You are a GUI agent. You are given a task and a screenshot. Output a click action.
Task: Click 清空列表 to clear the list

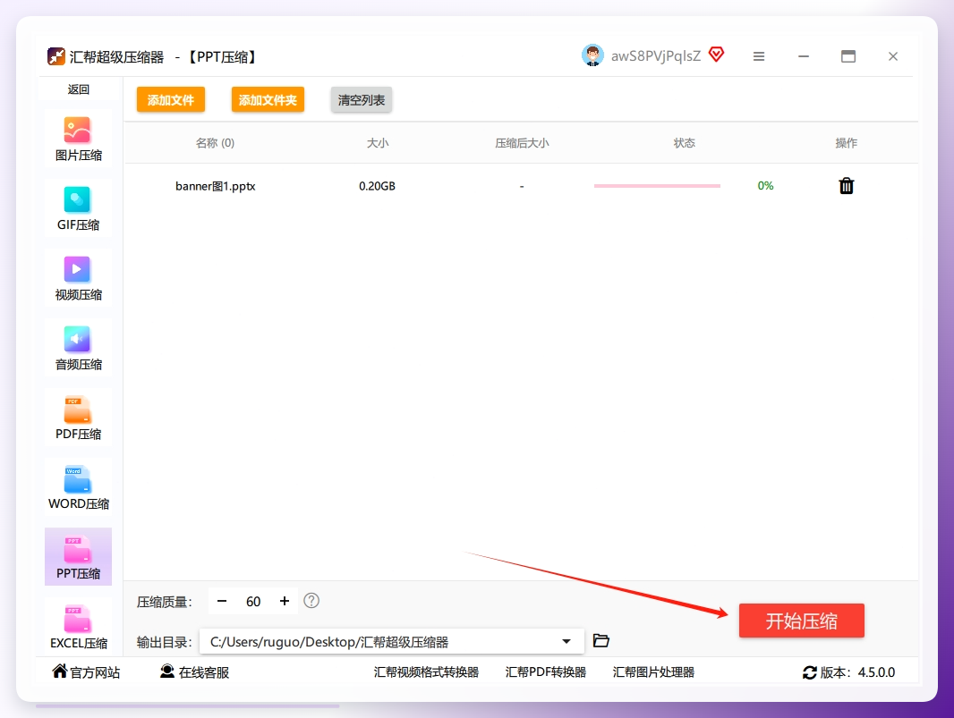pos(362,100)
